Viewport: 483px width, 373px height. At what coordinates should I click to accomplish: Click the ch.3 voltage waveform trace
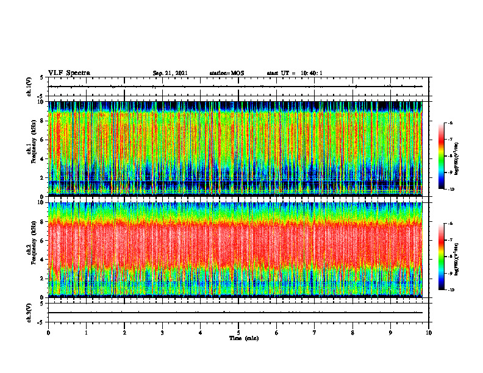(235, 313)
